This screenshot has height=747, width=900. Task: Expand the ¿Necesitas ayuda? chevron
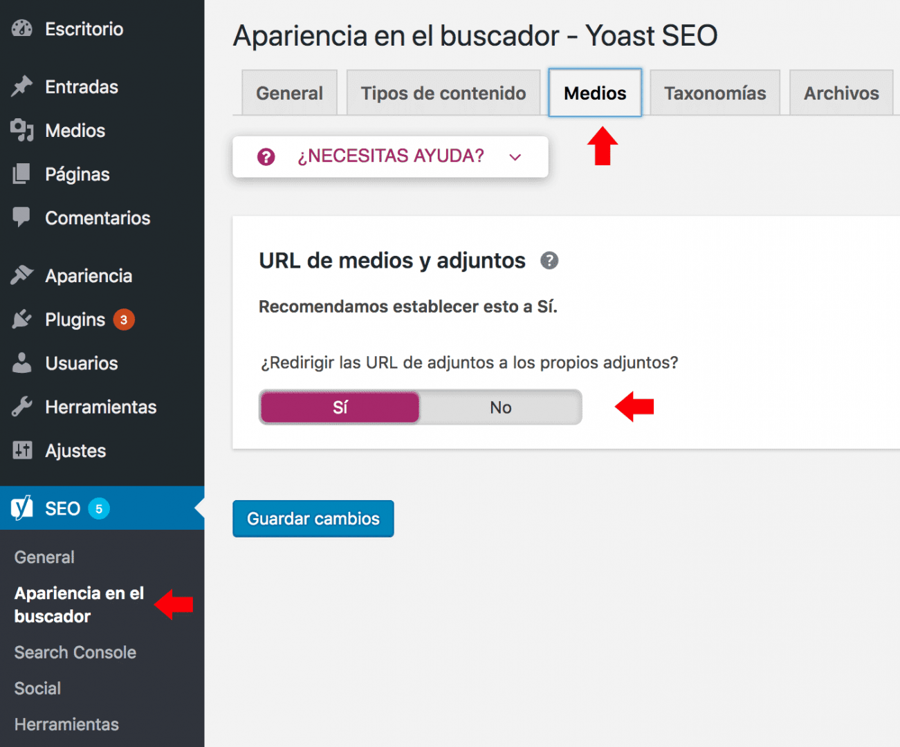[x=515, y=157]
